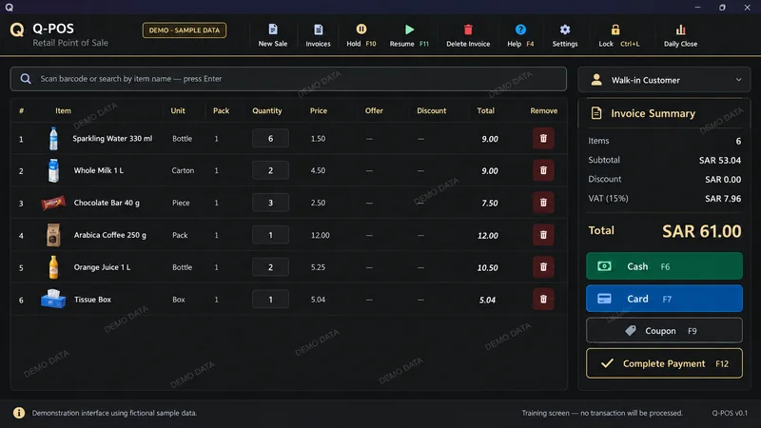Remove Whole Milk 1 L row
Viewport: 761px width, 428px height.
click(x=543, y=170)
